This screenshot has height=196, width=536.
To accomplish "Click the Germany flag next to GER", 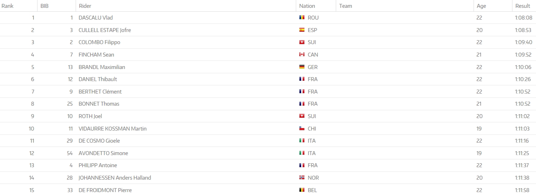I will coord(302,67).
